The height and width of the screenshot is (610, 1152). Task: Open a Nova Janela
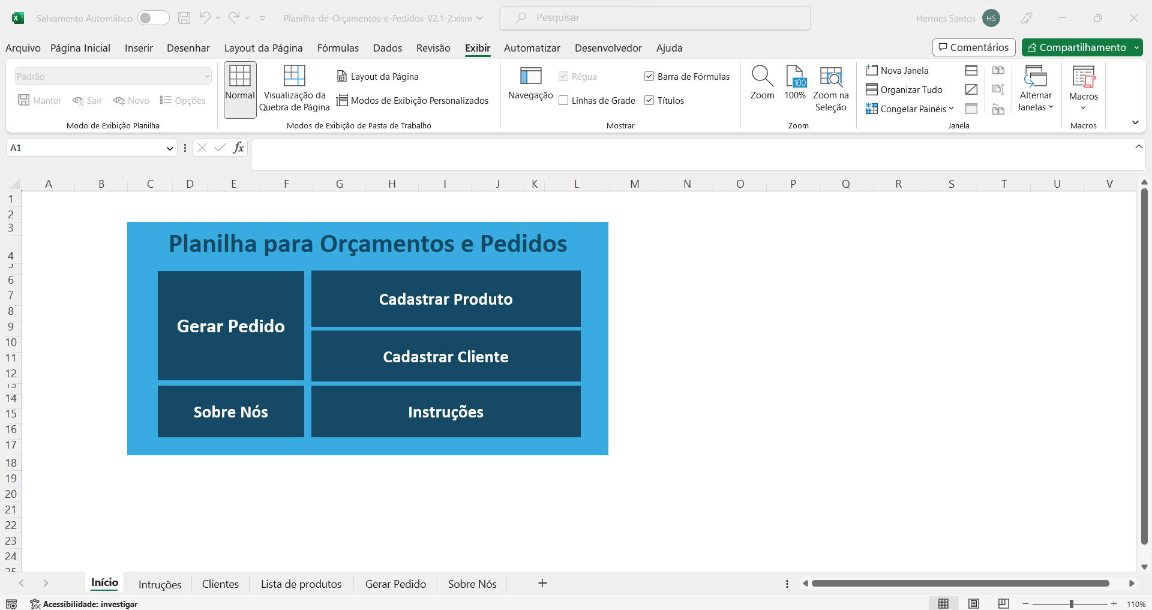coord(898,70)
